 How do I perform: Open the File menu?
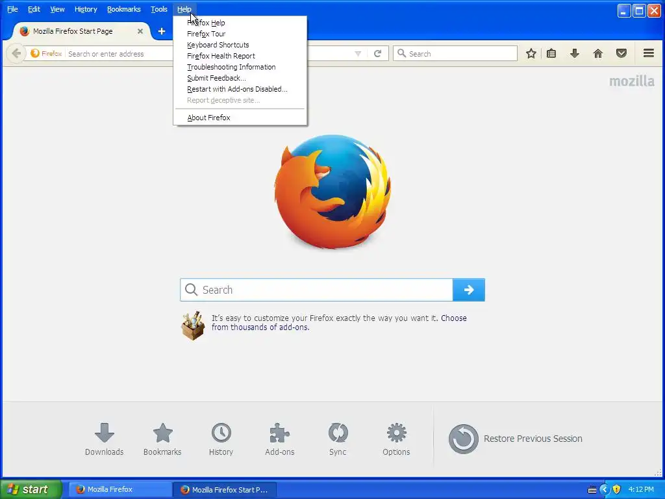click(x=12, y=9)
